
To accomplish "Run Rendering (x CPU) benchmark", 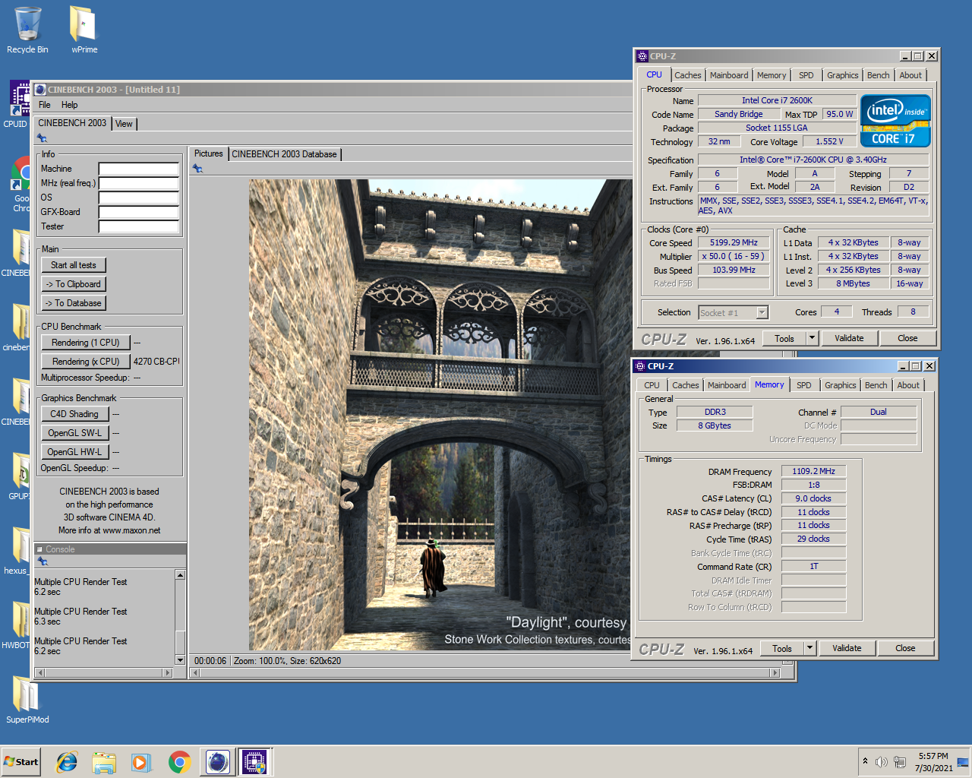I will tap(86, 362).
